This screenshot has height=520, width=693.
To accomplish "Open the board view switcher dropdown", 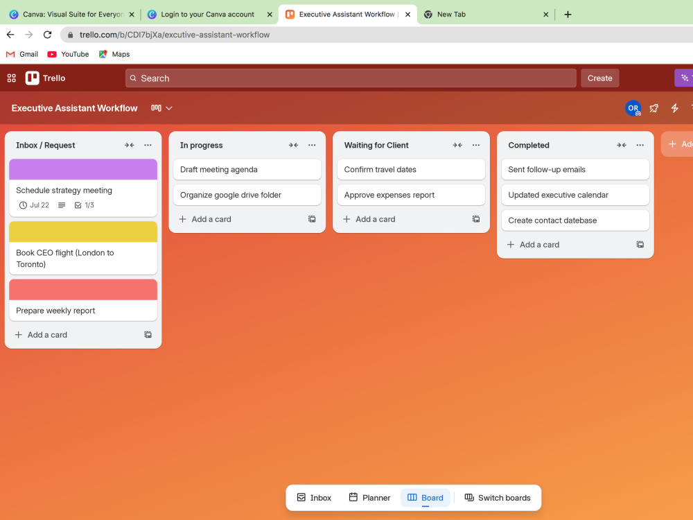I will click(x=161, y=108).
